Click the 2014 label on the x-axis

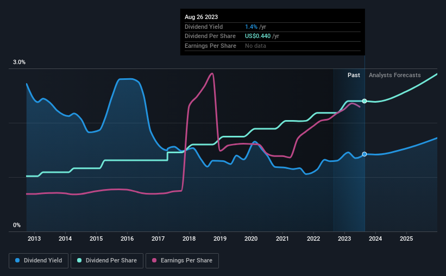[x=65, y=239]
